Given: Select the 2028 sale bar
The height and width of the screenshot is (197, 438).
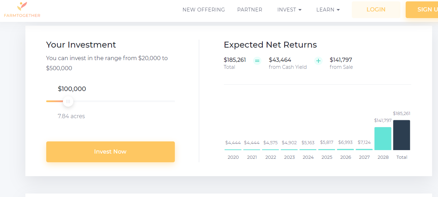Looking at the screenshot, I should click(383, 139).
